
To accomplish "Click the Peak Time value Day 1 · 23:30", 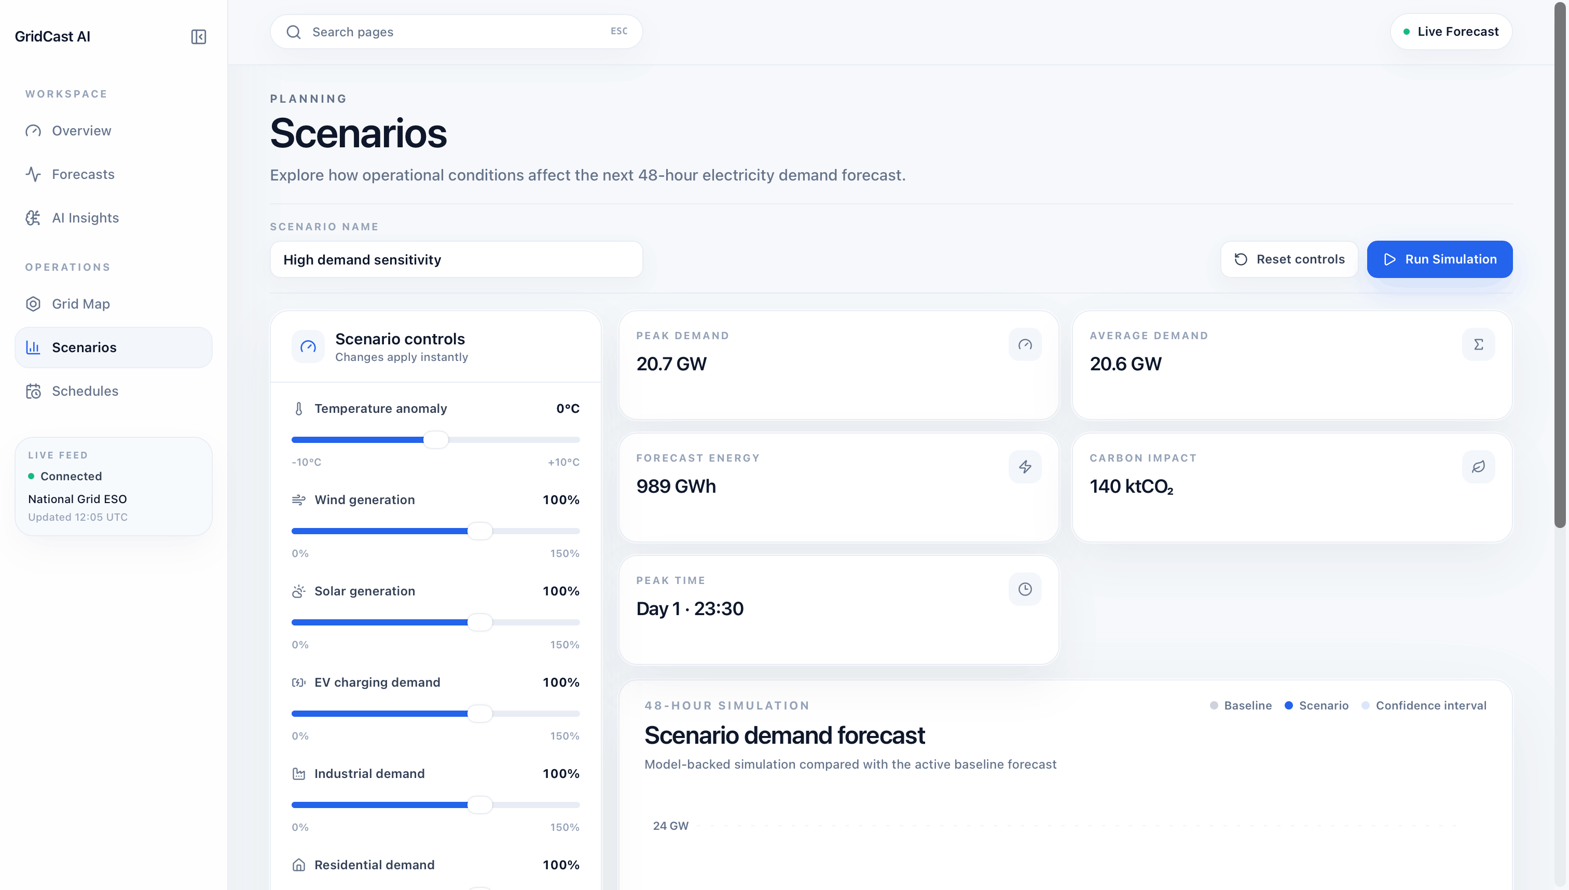I will click(x=690, y=609).
